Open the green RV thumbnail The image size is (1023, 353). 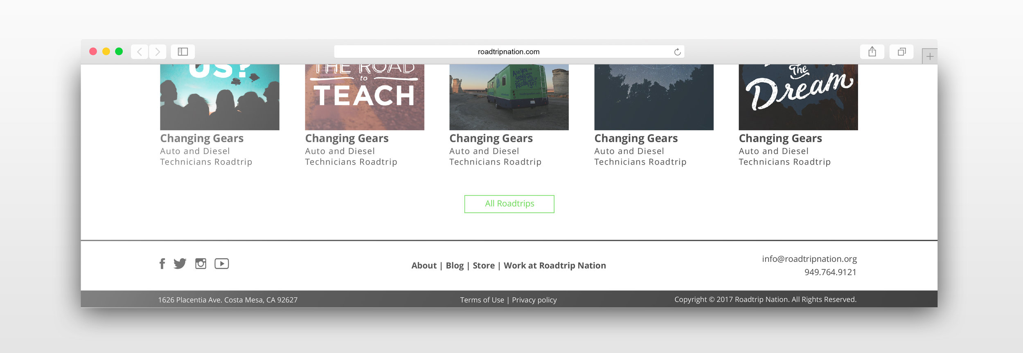509,97
